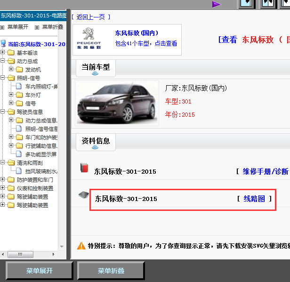
Task: Open the 资料信息 section tab
Action: point(96,142)
